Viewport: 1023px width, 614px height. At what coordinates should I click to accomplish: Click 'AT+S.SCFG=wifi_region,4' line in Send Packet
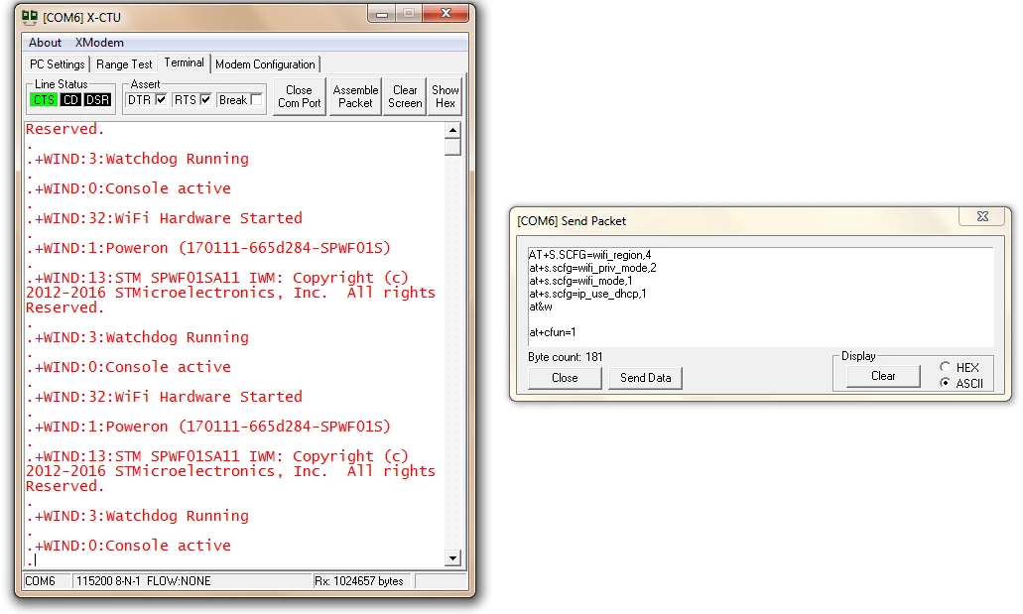[589, 255]
